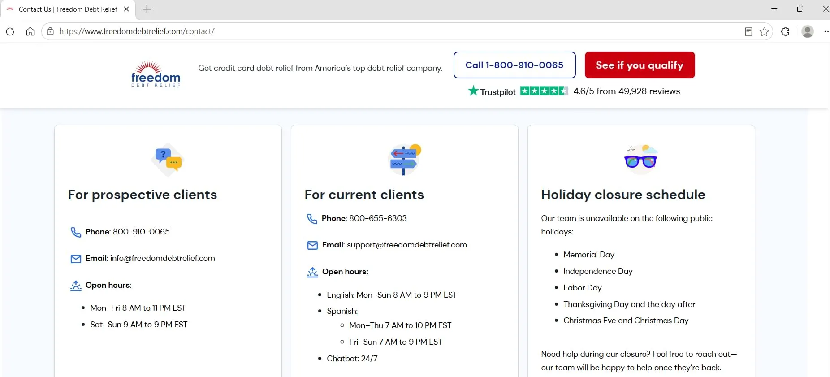This screenshot has width=830, height=377.
Task: Email info@freedomdebtrelief.com link
Action: (x=163, y=258)
